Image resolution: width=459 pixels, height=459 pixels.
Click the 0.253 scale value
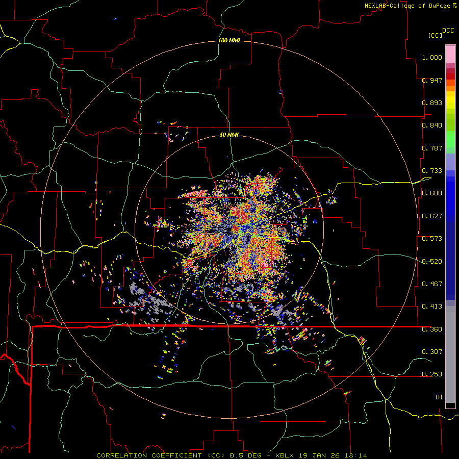pos(432,374)
